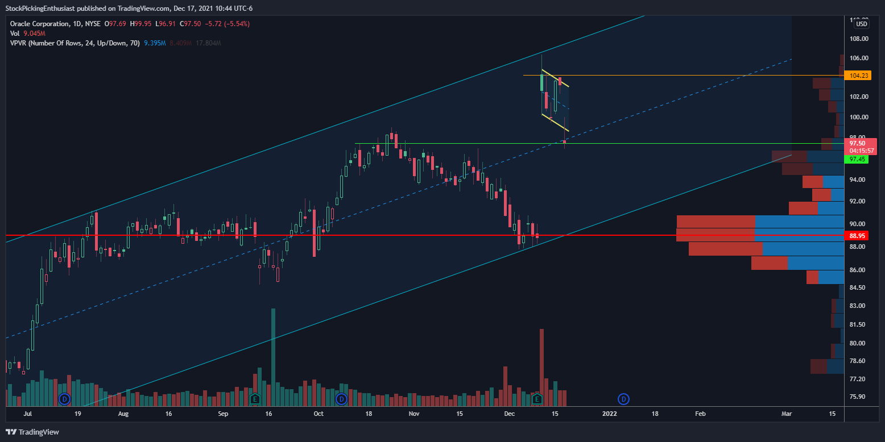Select the red 97.50 current price label
This screenshot has height=442, width=885.
click(x=860, y=147)
